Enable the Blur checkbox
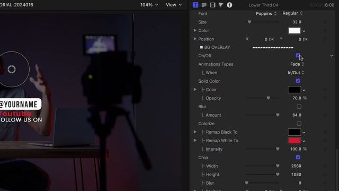This screenshot has width=339, height=191. tap(299, 107)
